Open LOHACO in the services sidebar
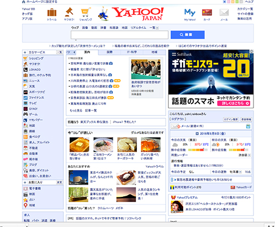This screenshot has height=227, width=275. pyautogui.click(x=35, y=70)
